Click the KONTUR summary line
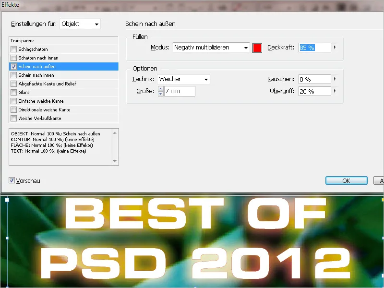This screenshot has width=384, height=288. pos(52,139)
